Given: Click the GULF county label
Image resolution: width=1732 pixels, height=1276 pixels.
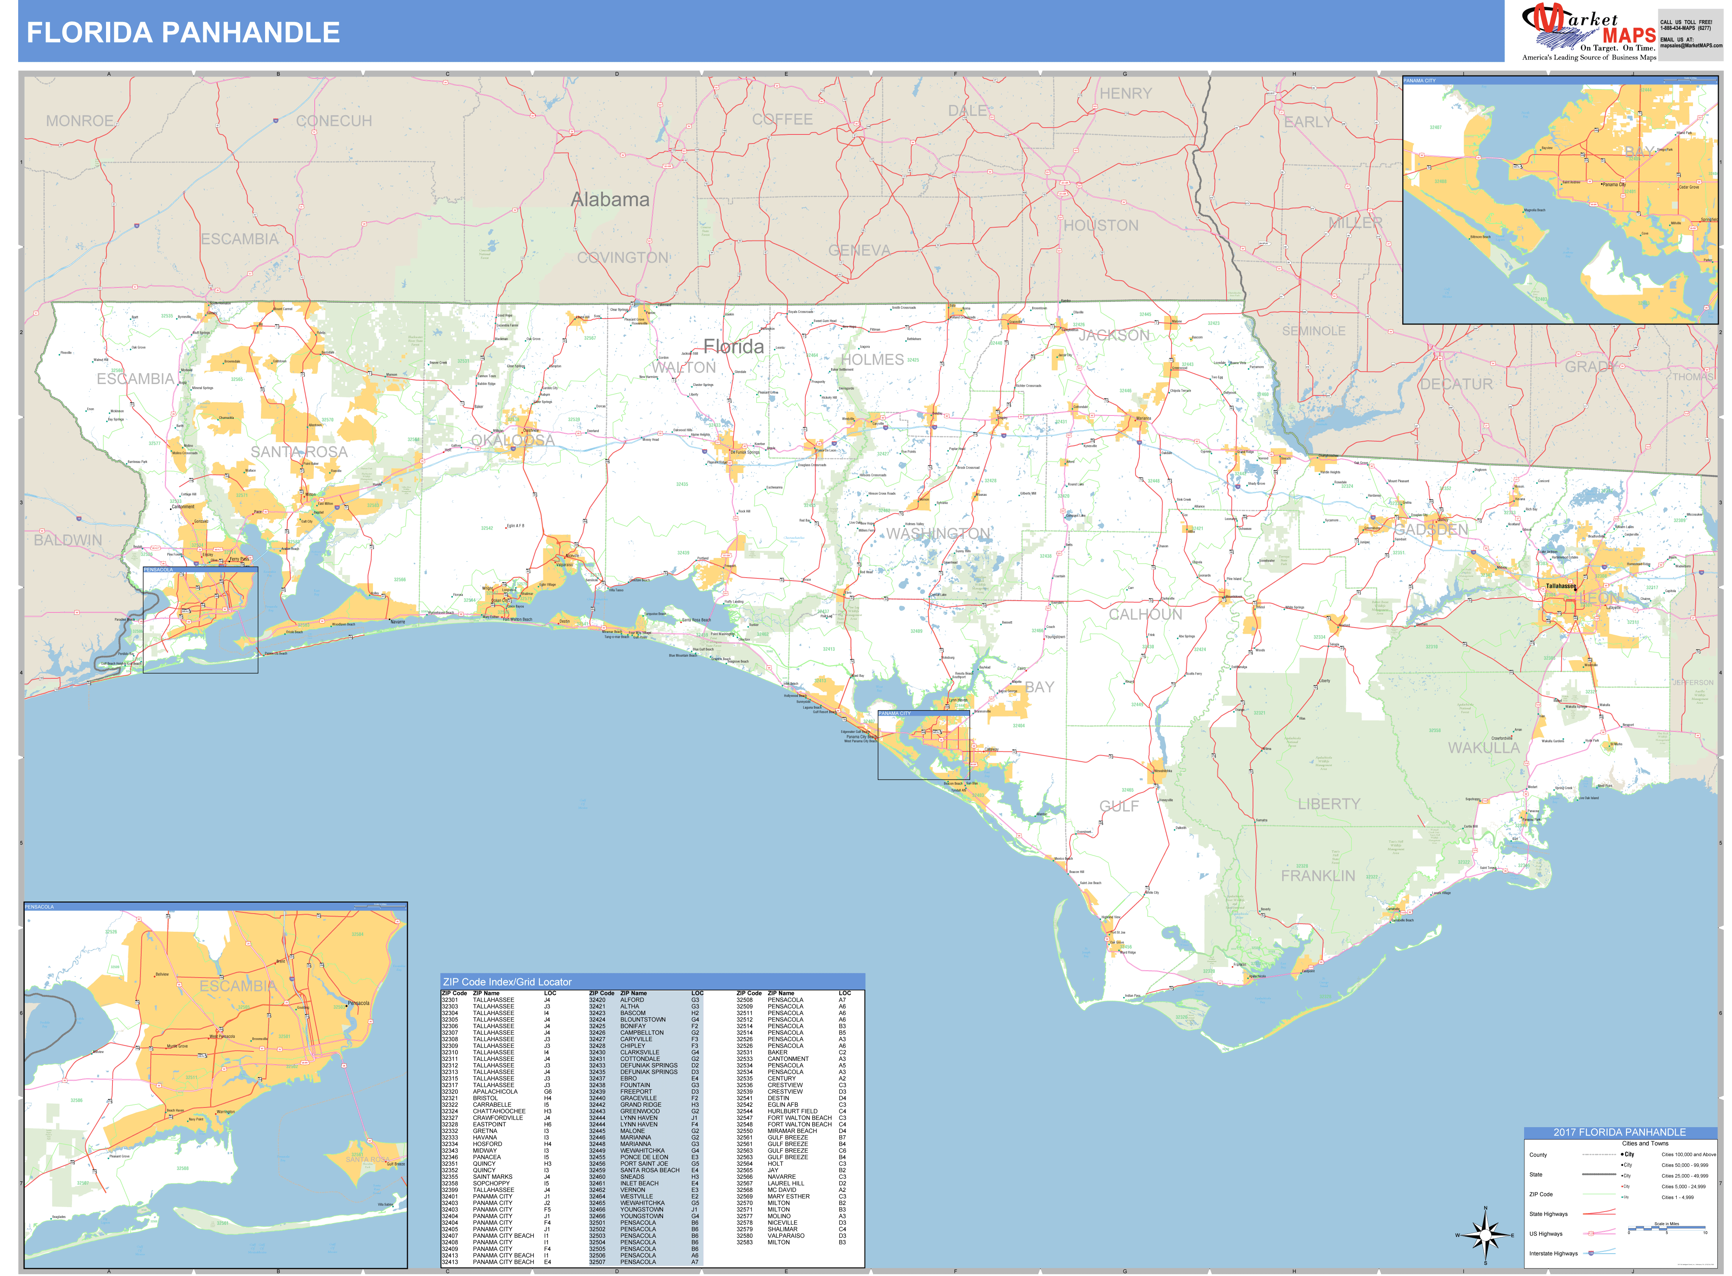Looking at the screenshot, I should [1119, 806].
